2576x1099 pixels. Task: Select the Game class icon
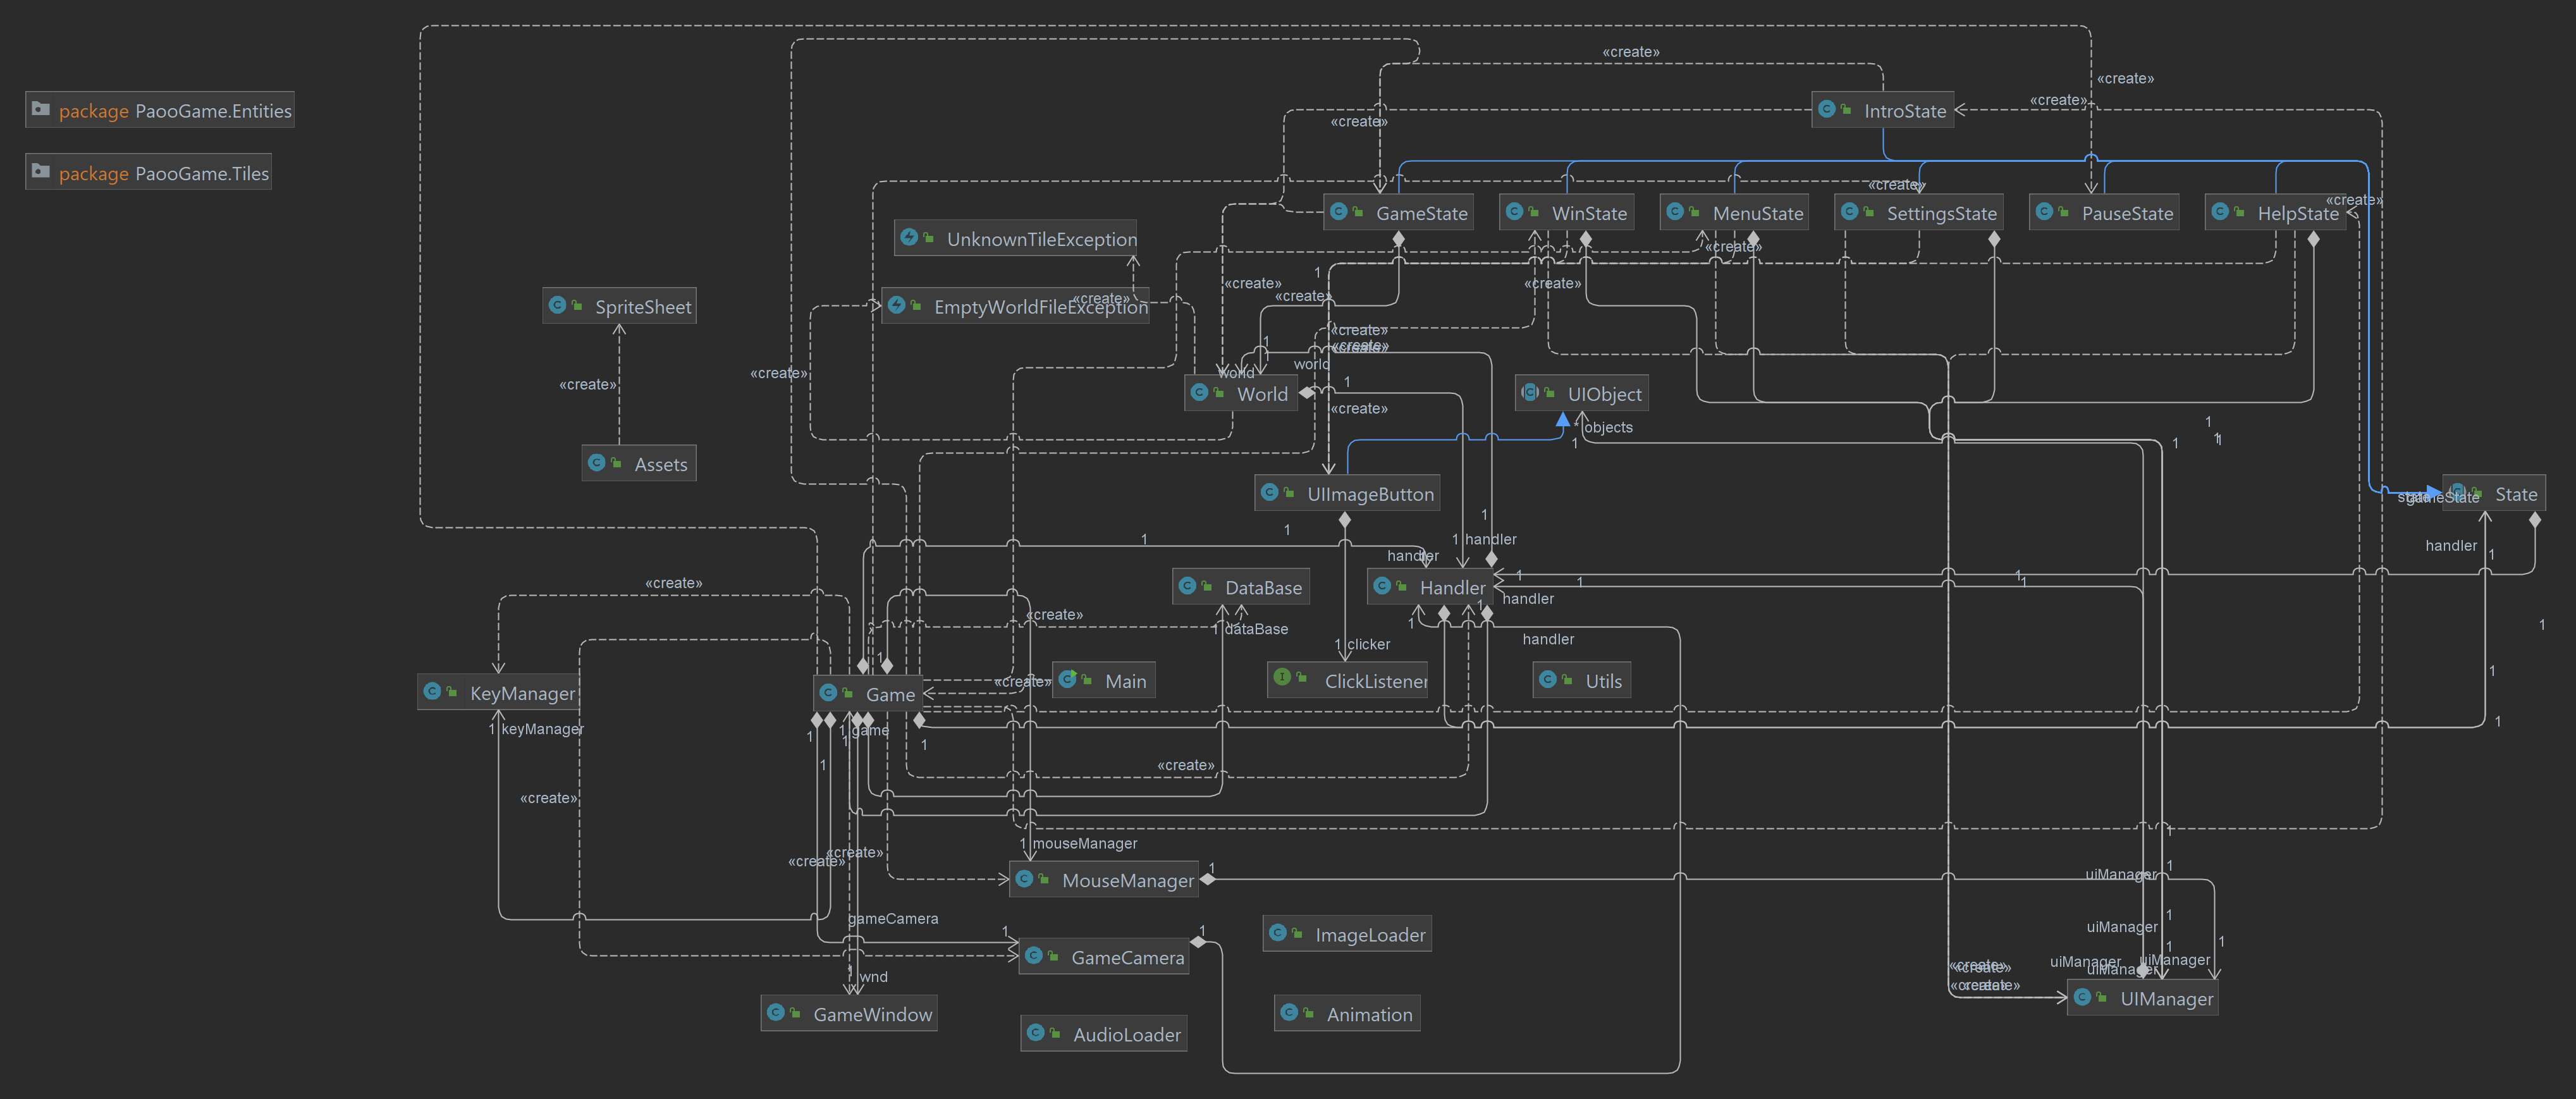828,694
